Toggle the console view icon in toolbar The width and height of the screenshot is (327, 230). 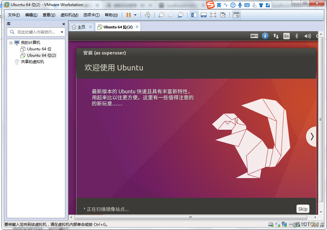coord(236,15)
